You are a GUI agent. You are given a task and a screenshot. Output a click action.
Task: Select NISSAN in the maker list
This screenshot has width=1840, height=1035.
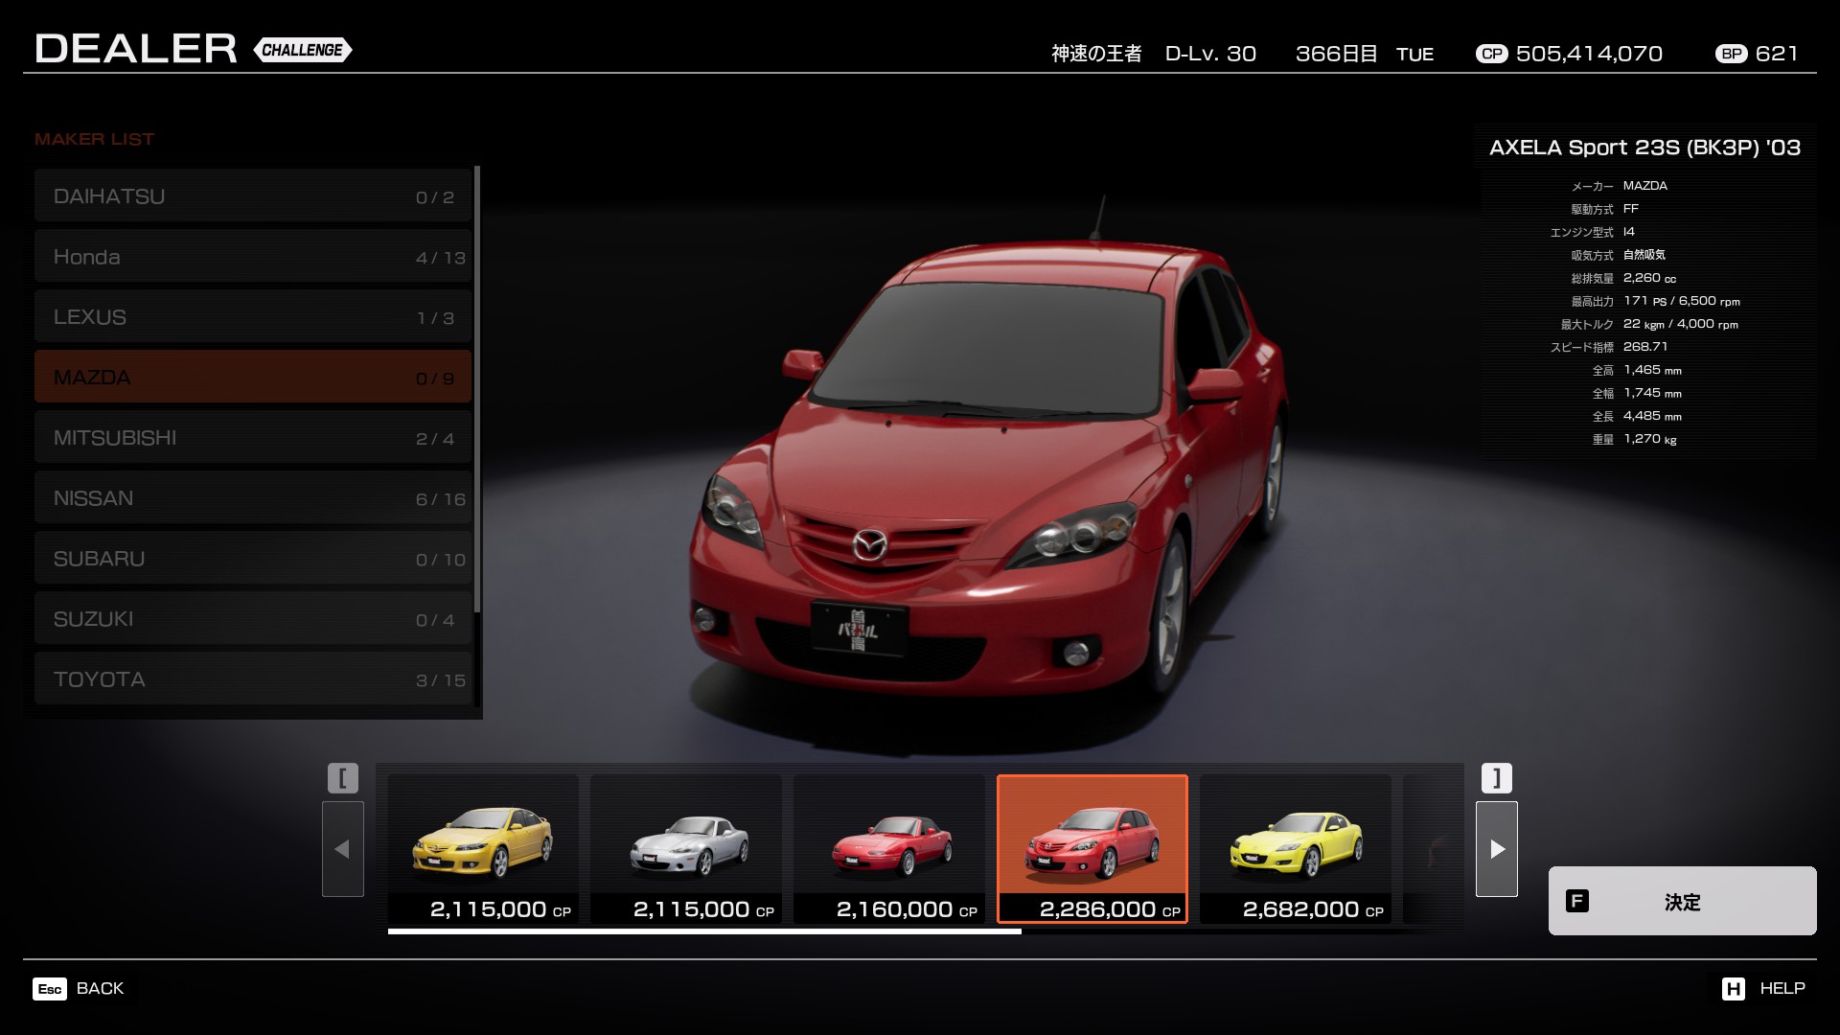point(253,498)
